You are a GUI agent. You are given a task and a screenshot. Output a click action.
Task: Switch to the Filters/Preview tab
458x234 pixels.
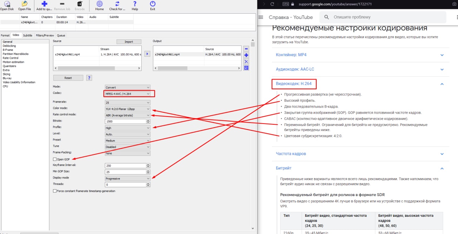coord(45,35)
